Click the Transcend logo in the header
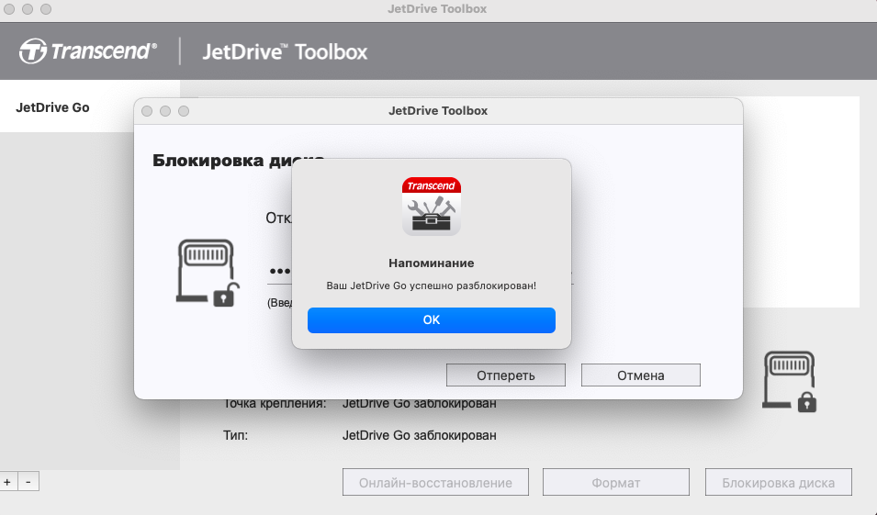 [x=88, y=51]
